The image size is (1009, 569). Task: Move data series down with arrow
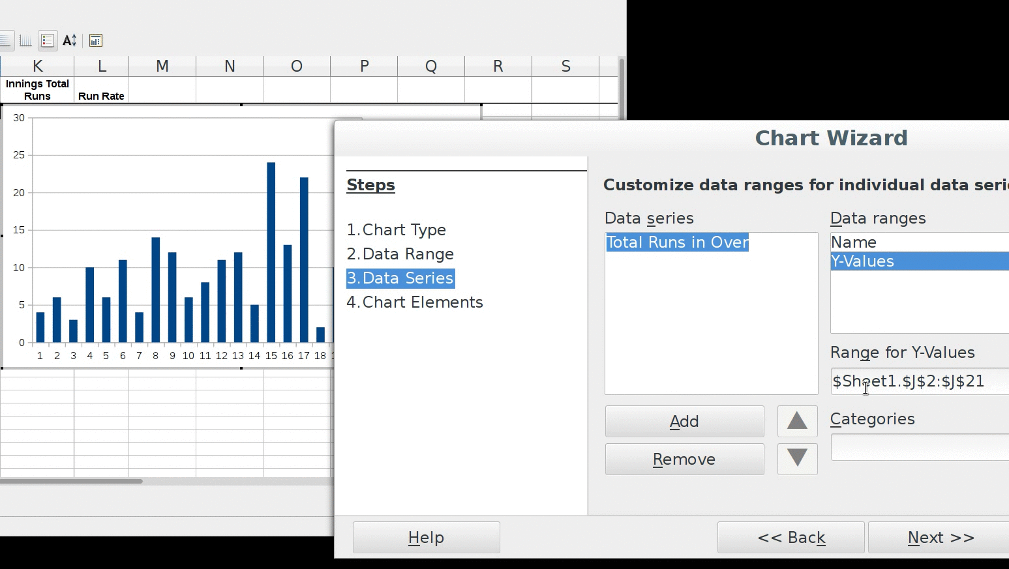[797, 459]
